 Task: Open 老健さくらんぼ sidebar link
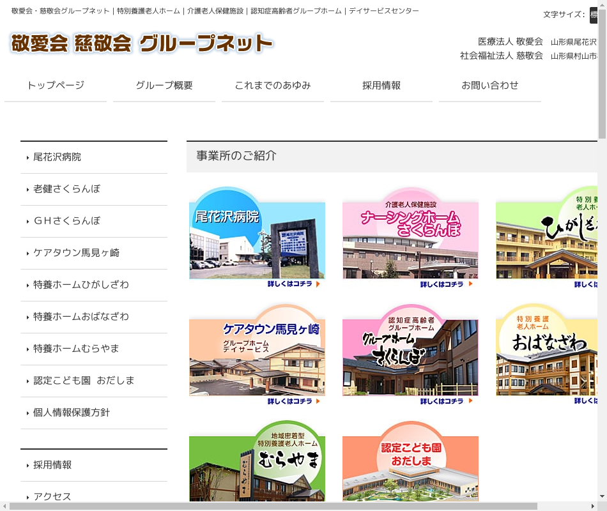pyautogui.click(x=67, y=189)
